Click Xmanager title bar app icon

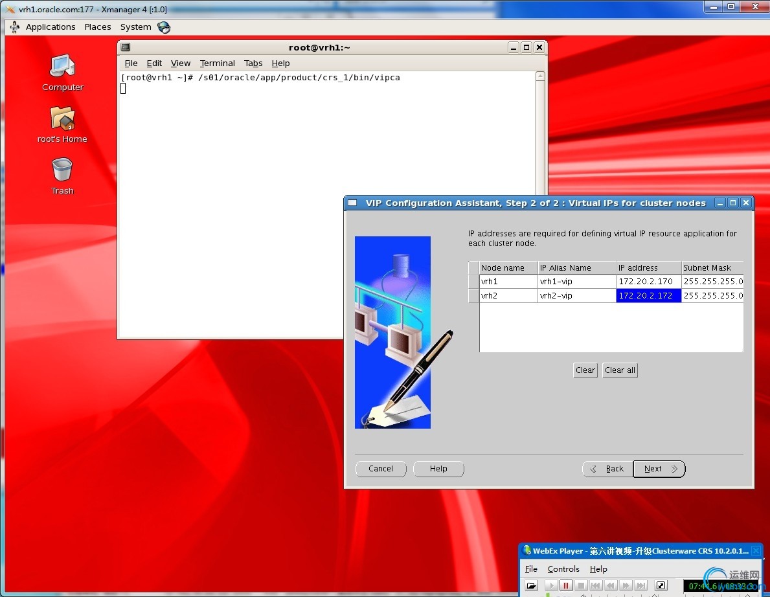tap(10, 9)
